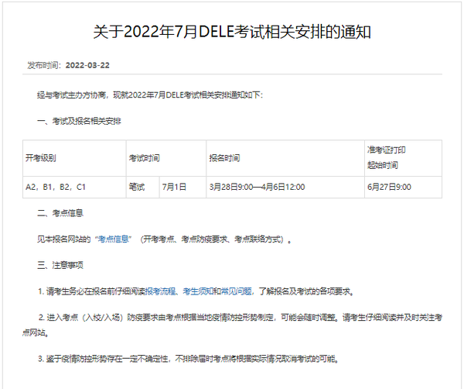Click the heading 一、考试及报名相关安排
This screenshot has width=464, height=389.
tap(79, 121)
